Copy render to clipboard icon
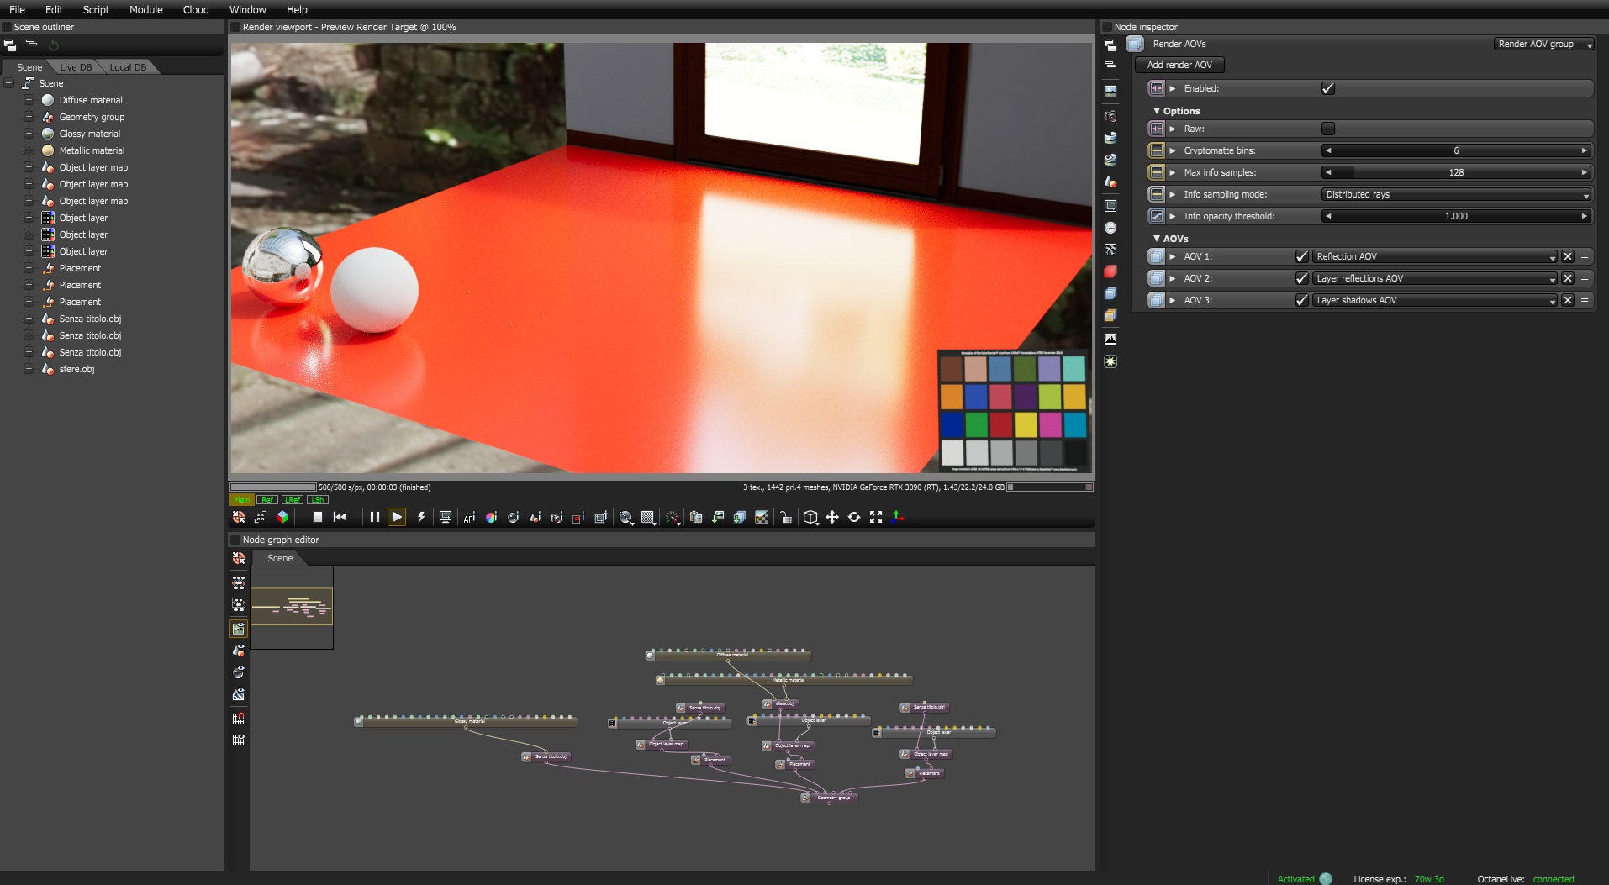The image size is (1609, 885). click(696, 517)
